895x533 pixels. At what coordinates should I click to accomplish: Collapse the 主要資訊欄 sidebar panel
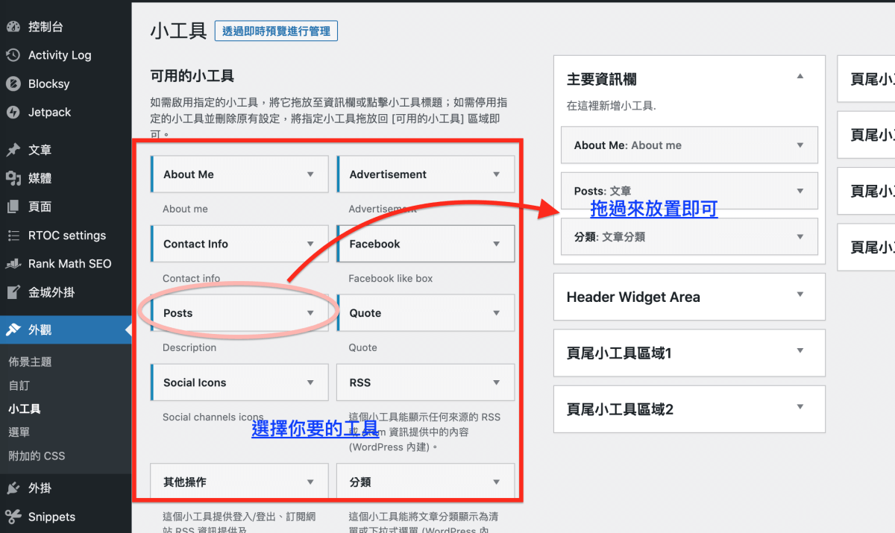point(800,77)
